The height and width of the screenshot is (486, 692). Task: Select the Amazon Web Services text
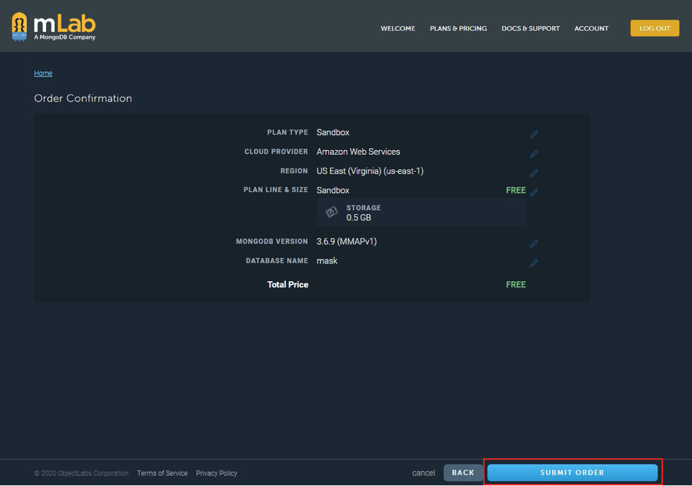[x=358, y=151]
